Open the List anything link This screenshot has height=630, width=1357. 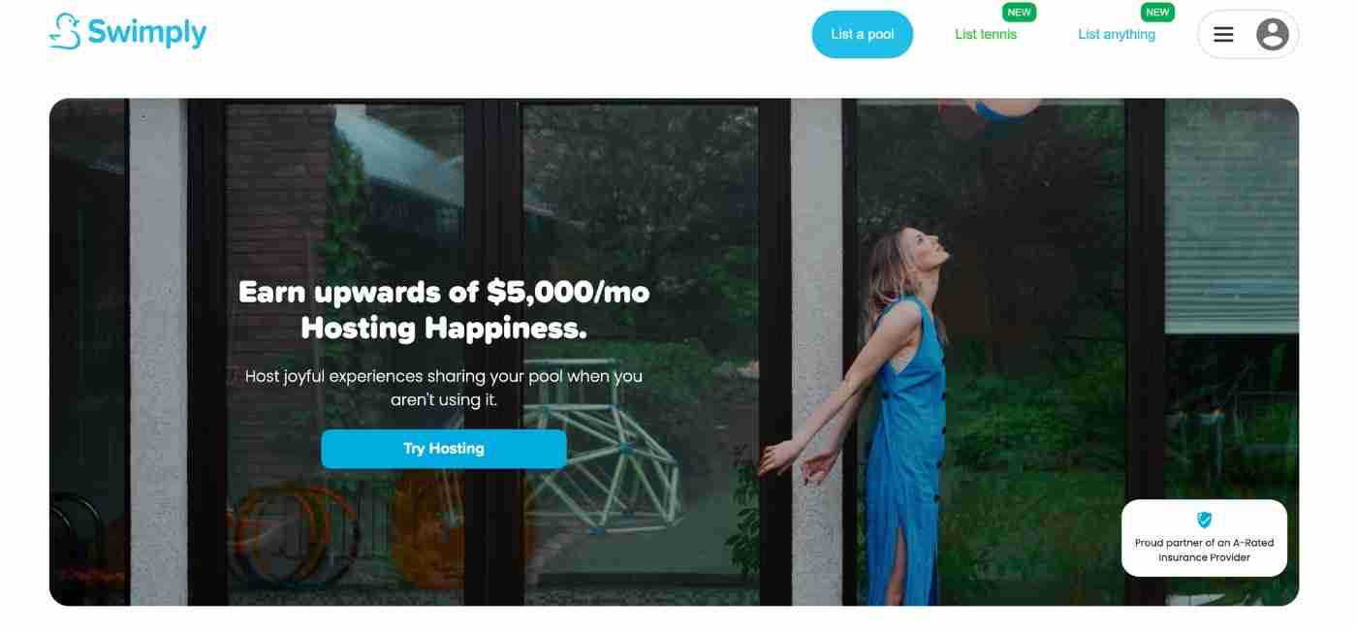1117,34
